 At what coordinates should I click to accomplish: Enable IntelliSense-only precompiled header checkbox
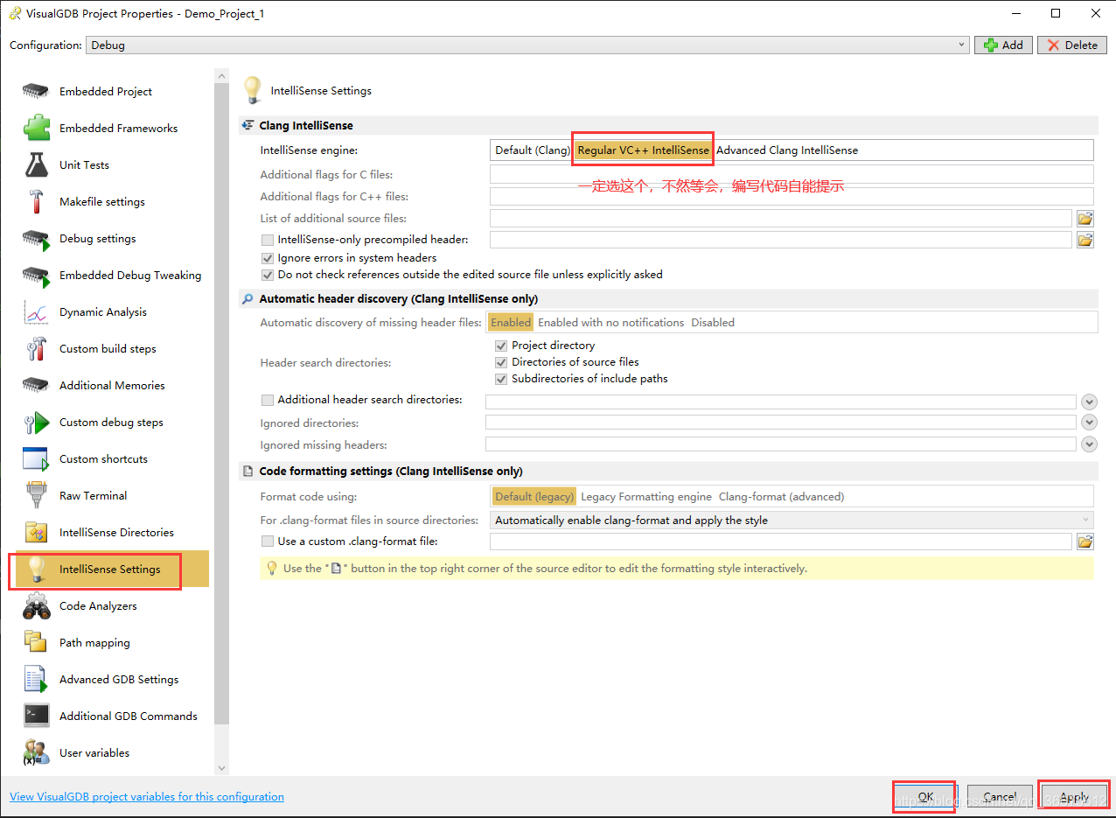point(268,240)
